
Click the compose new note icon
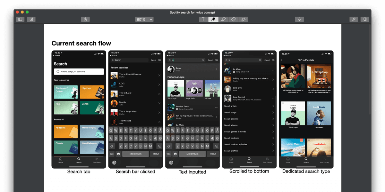pos(31,19)
